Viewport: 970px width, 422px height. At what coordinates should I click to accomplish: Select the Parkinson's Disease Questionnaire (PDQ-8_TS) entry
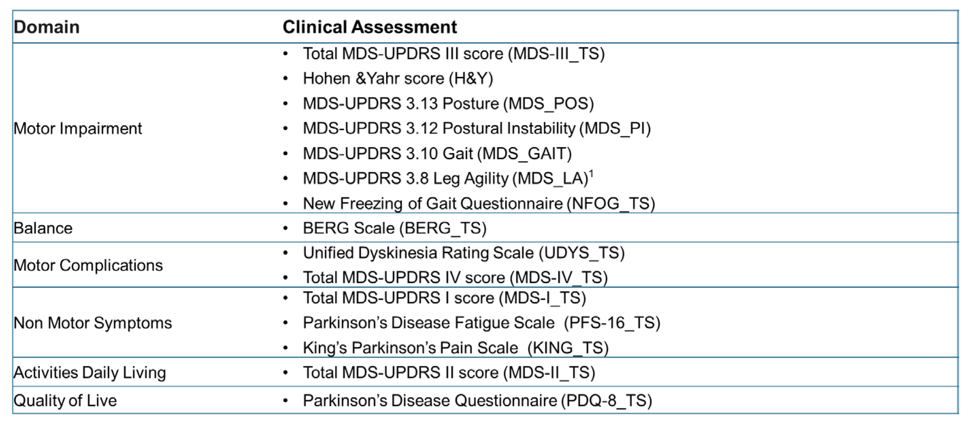click(477, 401)
